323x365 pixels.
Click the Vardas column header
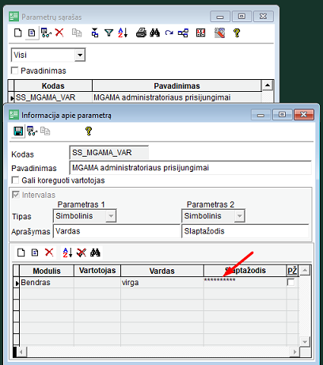pos(162,271)
